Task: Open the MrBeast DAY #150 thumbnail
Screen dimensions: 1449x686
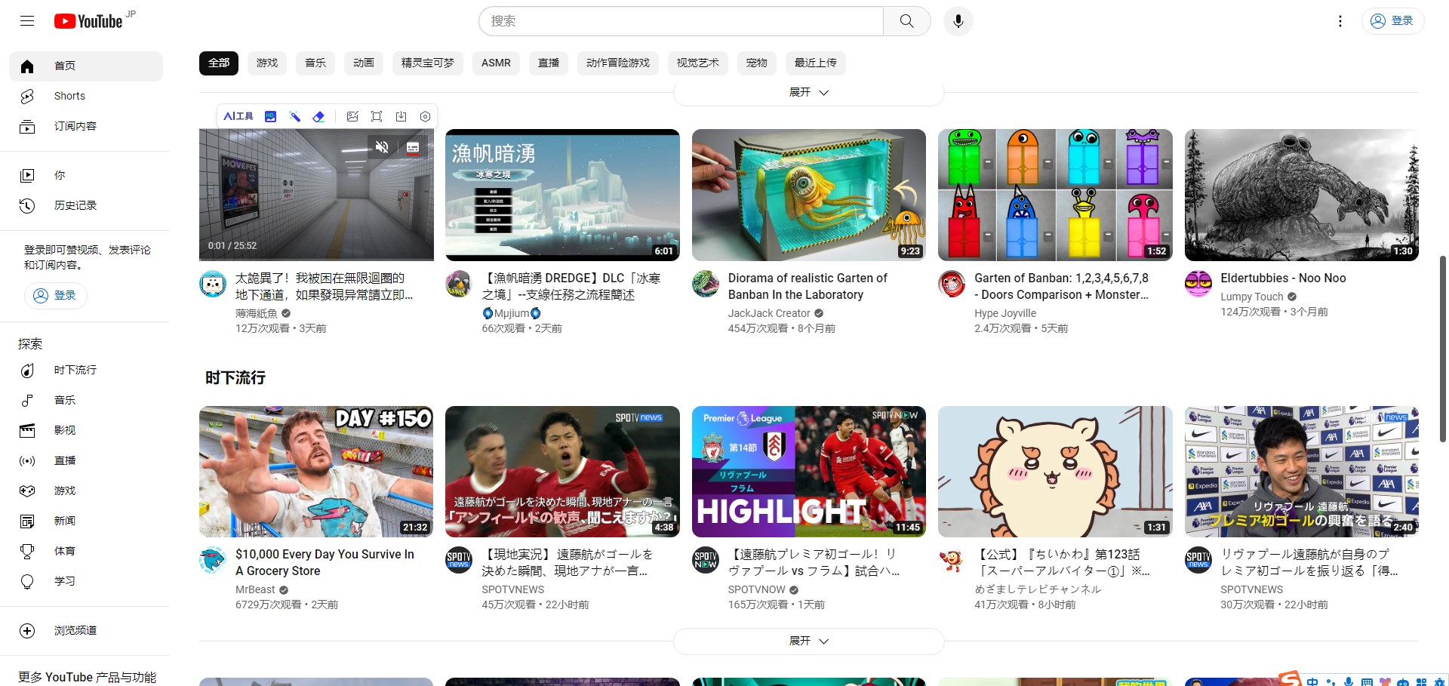Action: point(316,472)
